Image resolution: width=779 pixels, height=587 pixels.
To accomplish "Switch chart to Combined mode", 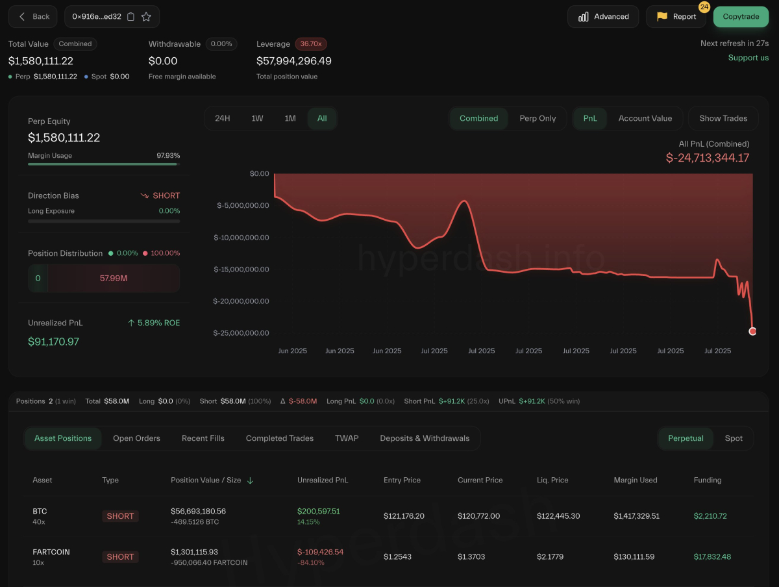I will [x=479, y=118].
